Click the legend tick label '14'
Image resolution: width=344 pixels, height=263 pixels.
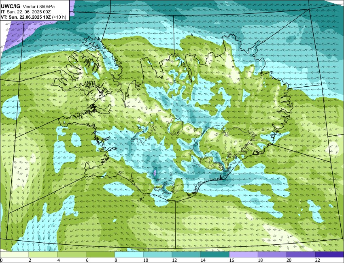(203, 260)
